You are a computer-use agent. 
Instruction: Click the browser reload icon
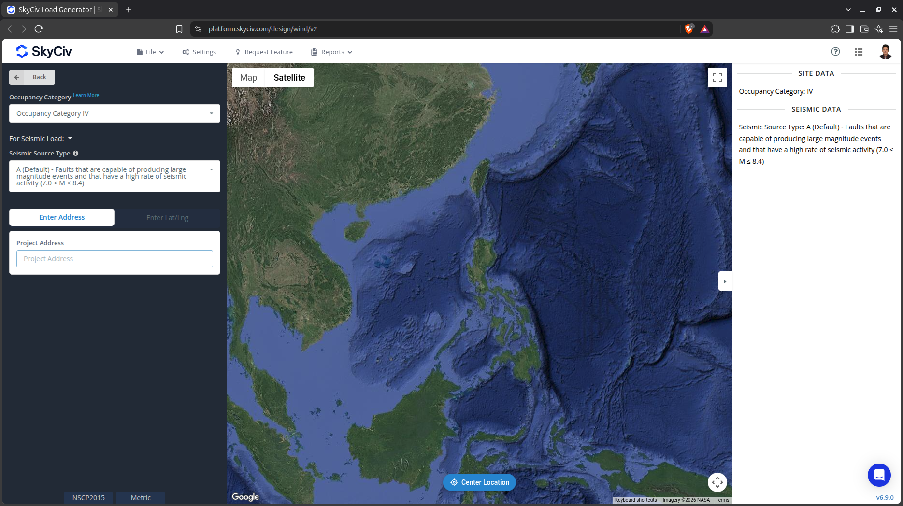(x=39, y=29)
